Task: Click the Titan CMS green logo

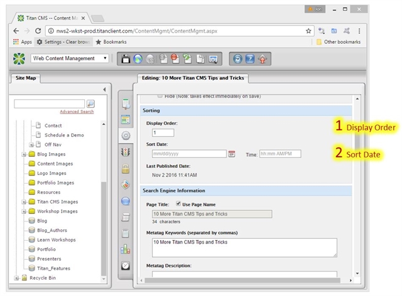Action: 19,59
